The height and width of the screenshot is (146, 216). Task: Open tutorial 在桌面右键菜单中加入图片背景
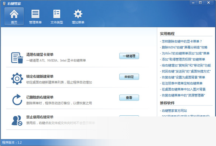pyautogui.click(x=184, y=89)
